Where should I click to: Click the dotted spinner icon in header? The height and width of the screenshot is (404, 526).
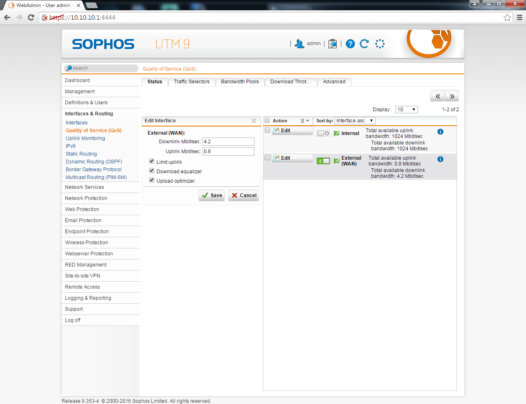pyautogui.click(x=380, y=44)
